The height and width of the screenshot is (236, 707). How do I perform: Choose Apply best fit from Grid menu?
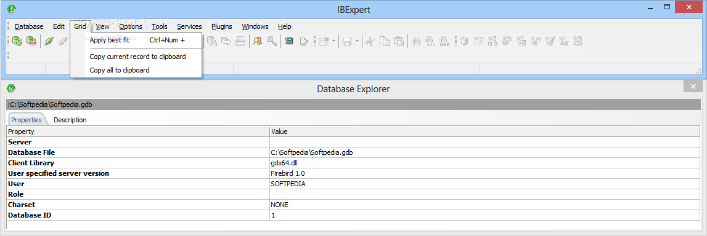(136, 40)
